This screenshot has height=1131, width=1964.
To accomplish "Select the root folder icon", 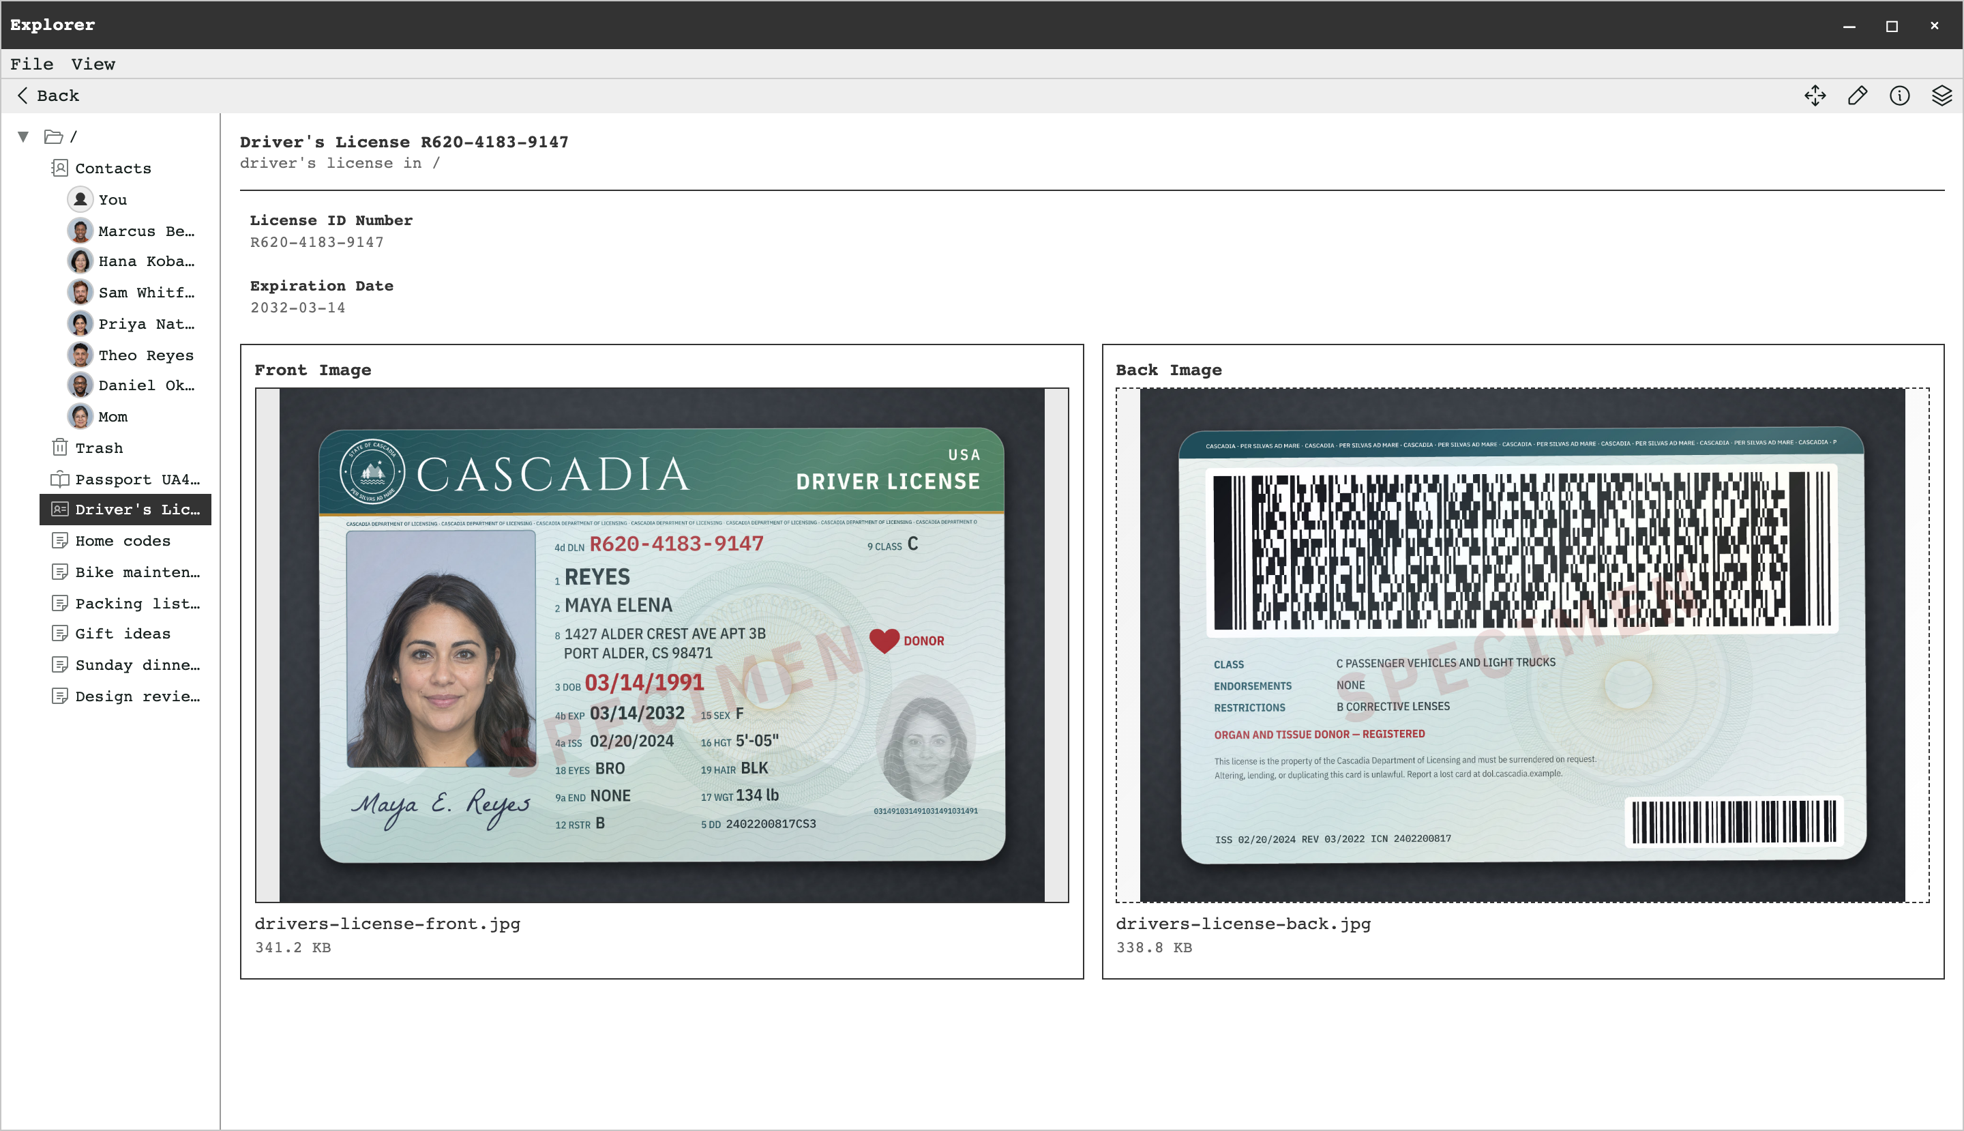I will pos(54,136).
